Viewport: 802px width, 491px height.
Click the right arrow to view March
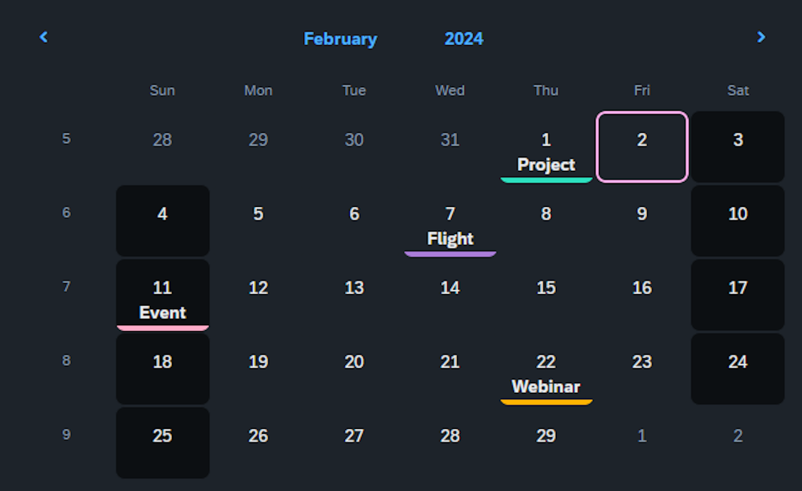pos(761,37)
